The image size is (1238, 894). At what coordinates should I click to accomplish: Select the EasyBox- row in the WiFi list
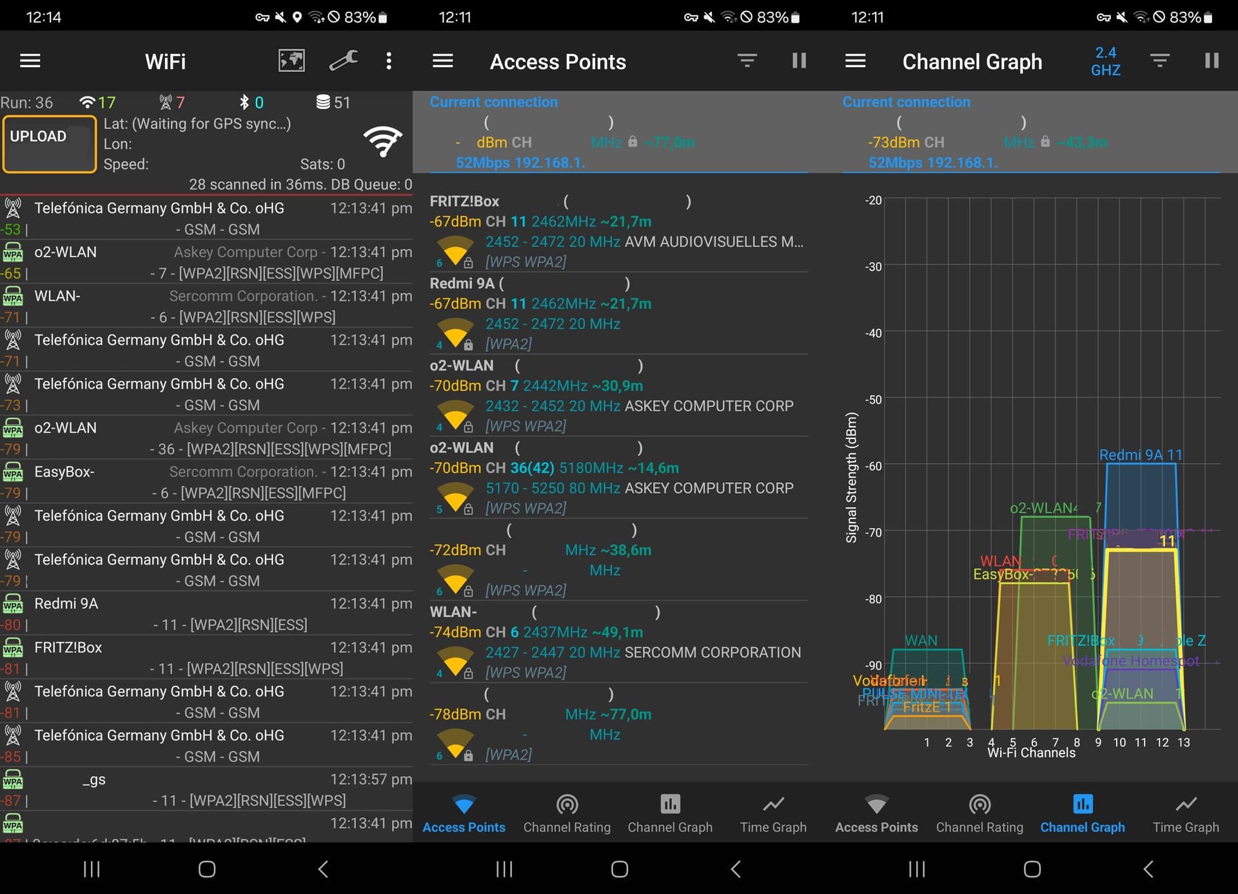(x=206, y=481)
